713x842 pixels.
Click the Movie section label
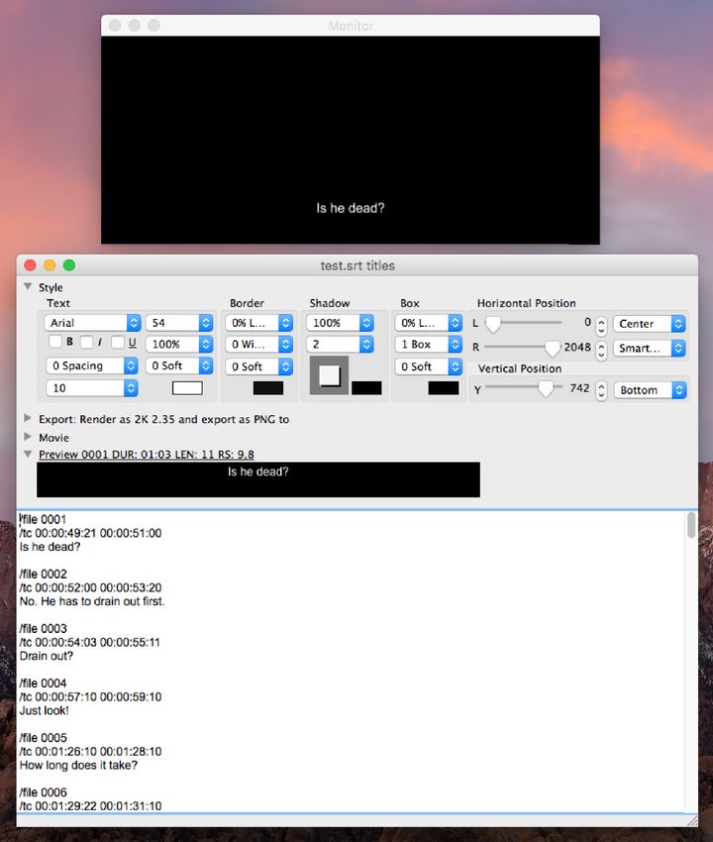point(53,438)
